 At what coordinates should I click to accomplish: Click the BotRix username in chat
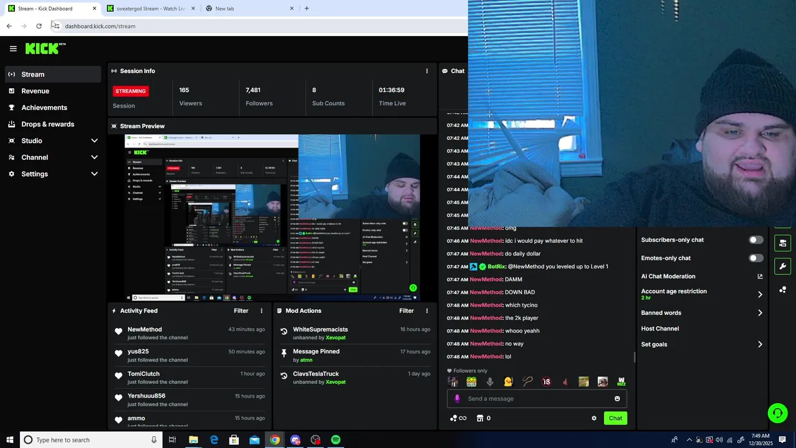click(496, 266)
